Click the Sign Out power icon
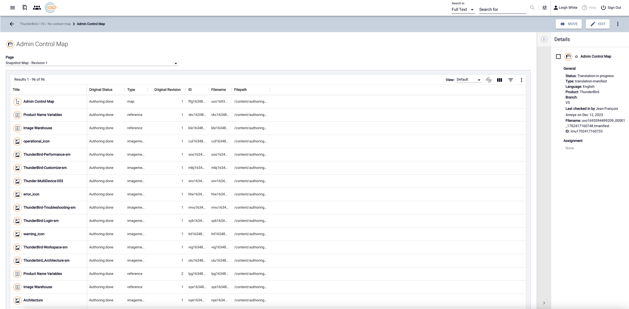The height and width of the screenshot is (309, 629). [603, 8]
